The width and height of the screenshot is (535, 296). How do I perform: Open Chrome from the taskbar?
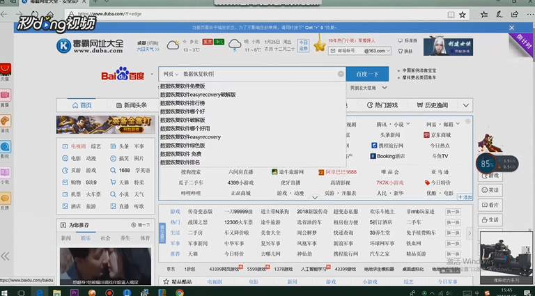point(180,293)
